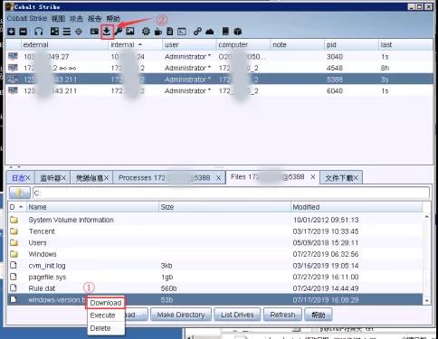Close the Processes @5388 tab with its X

pyautogui.click(x=218, y=178)
